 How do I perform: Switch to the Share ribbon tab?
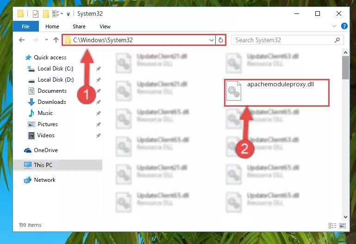pos(79,26)
